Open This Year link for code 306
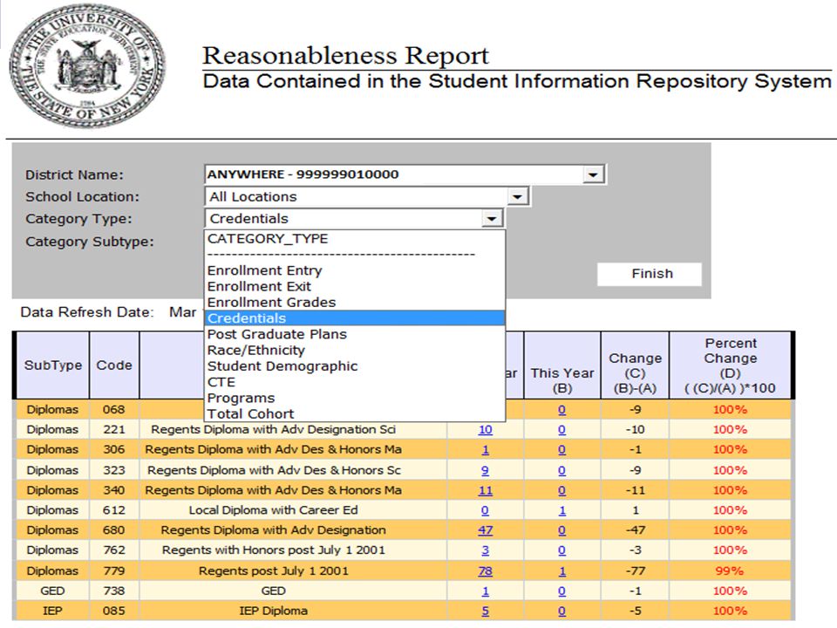This screenshot has height=628, width=837. (562, 450)
